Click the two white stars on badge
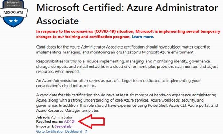 coord(13,21)
